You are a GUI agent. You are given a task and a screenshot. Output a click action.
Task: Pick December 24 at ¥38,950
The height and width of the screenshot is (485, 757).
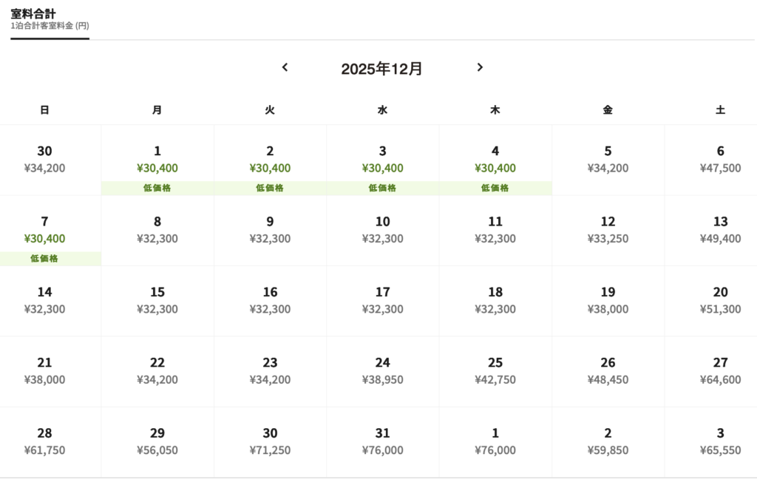tap(382, 372)
